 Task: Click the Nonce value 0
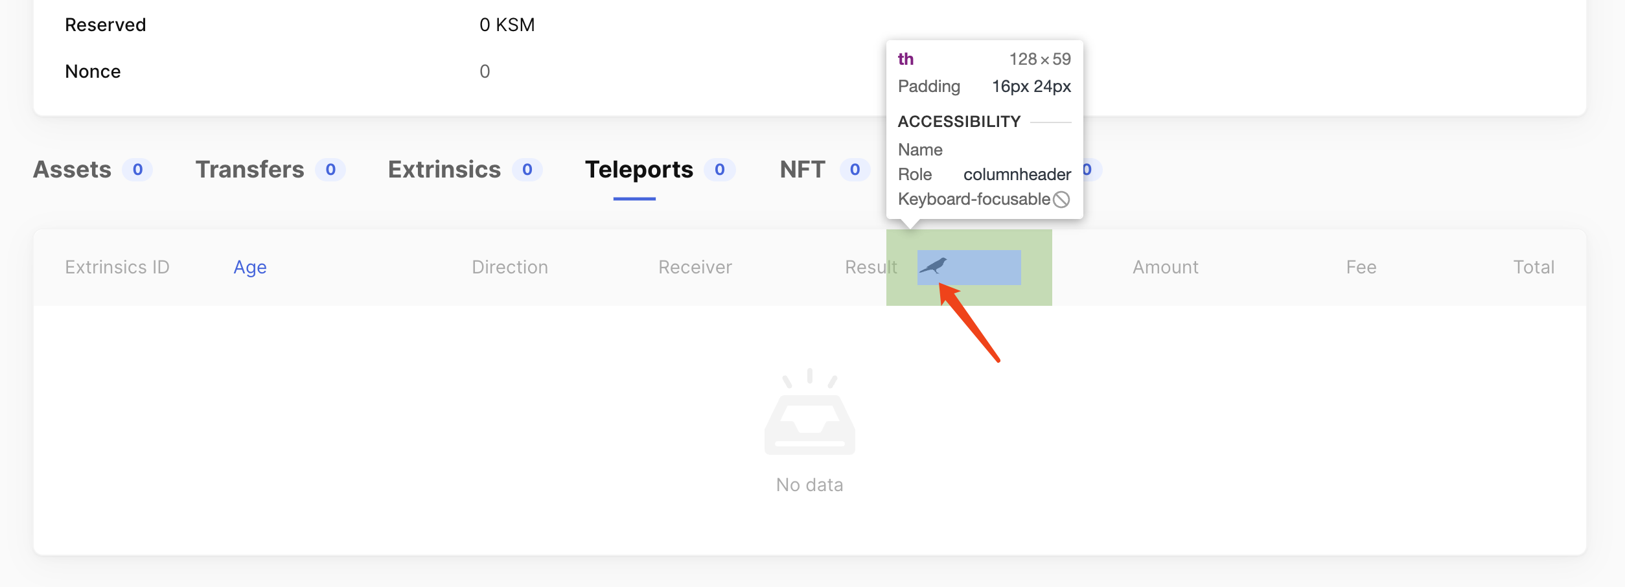click(x=485, y=71)
